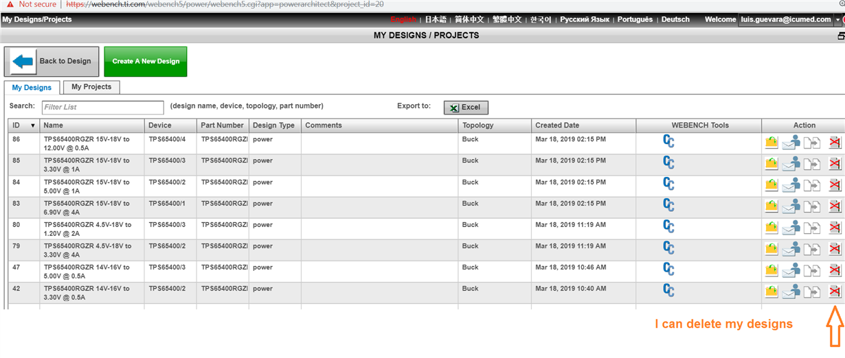Launch the WEBENCH tool icon for design 79
Viewport: 845px width, 358px height.
[x=668, y=248]
